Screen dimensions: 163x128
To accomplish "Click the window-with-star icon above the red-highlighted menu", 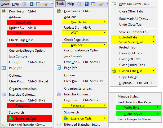I will pos(38,4).
